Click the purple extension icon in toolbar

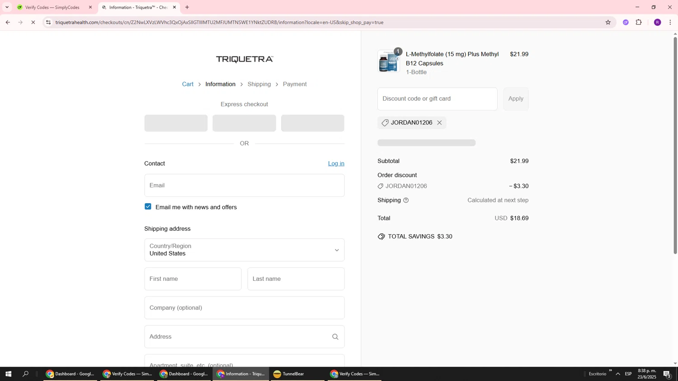tap(626, 22)
